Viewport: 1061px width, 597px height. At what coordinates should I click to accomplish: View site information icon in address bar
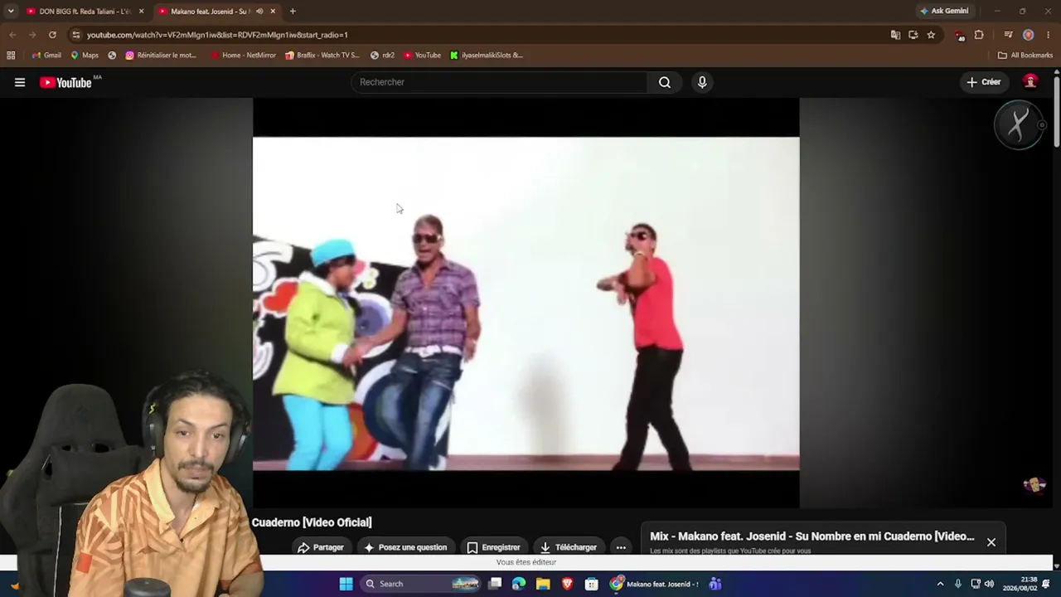coord(76,35)
